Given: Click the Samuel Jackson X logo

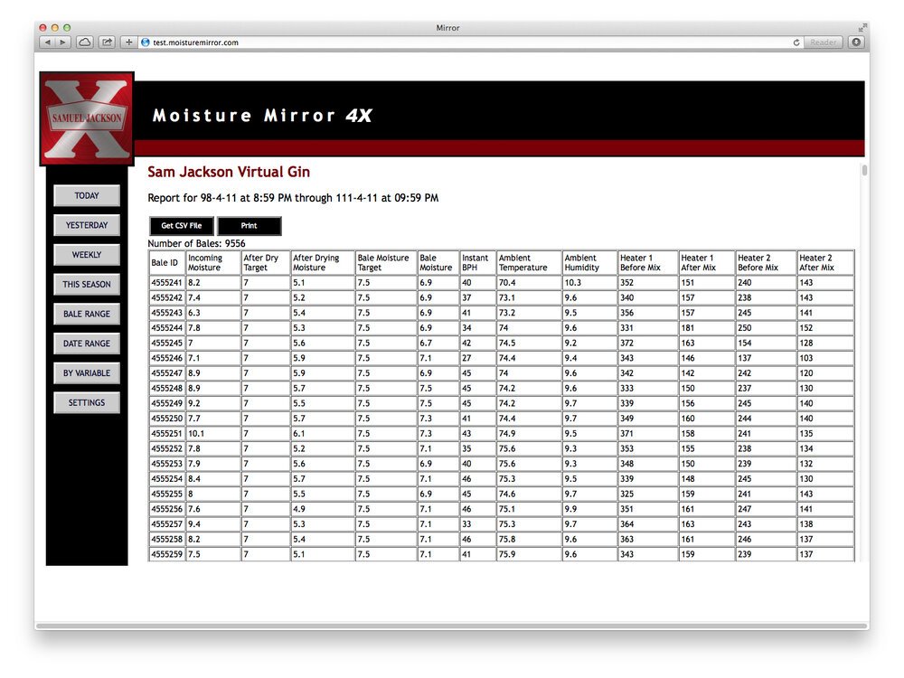Looking at the screenshot, I should coord(87,118).
